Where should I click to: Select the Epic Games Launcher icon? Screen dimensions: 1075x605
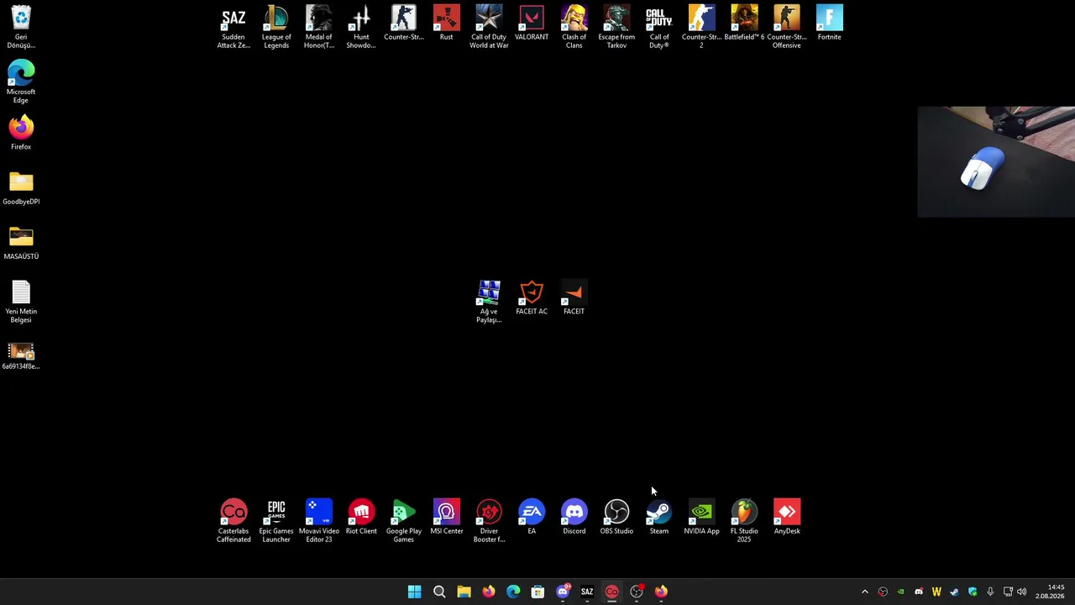coord(276,521)
